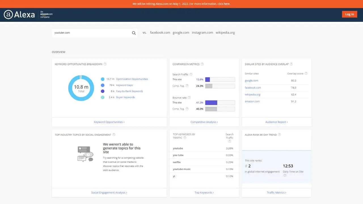This screenshot has height=204, width=363.
Task: Go to Traffic Metrics report
Action: pyautogui.click(x=277, y=193)
